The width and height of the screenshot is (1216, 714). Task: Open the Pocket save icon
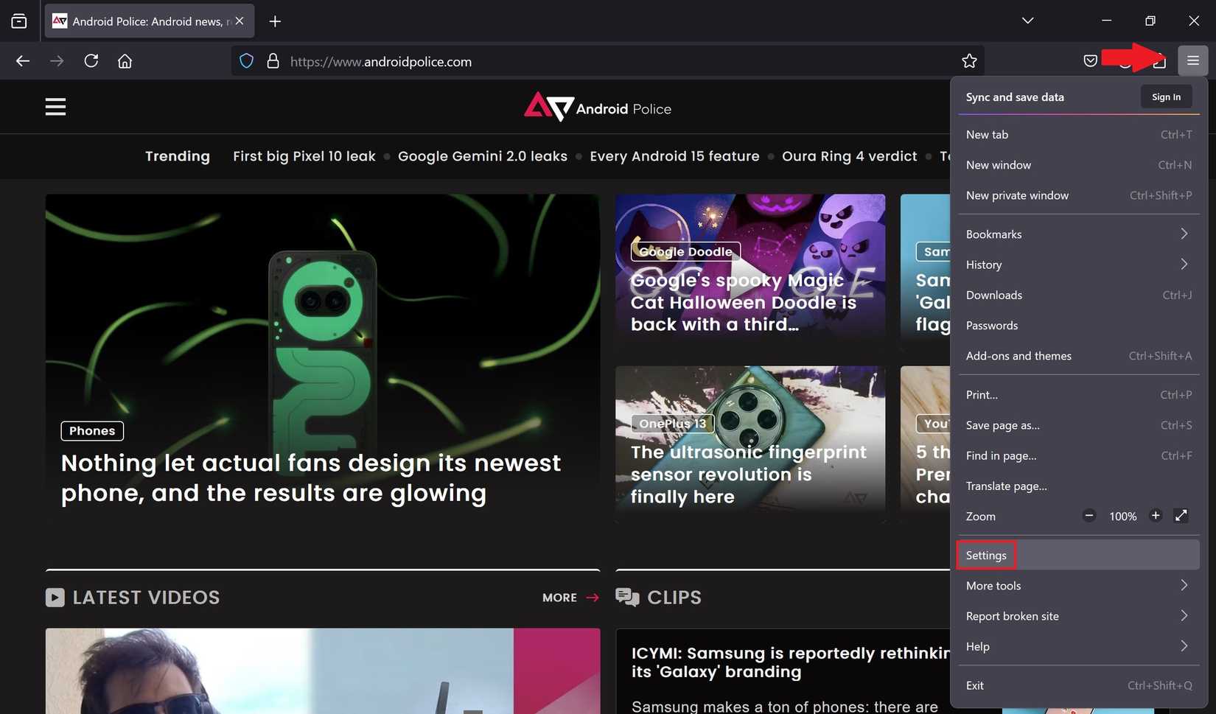click(x=1090, y=61)
